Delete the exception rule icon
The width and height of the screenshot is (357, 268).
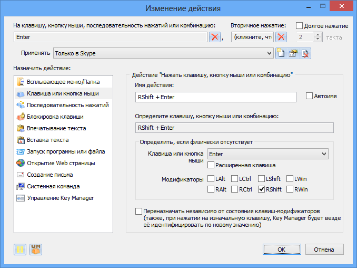[305, 53]
